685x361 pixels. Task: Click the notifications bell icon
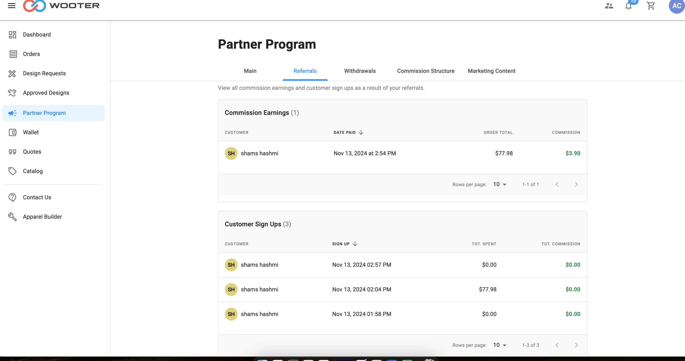[629, 6]
